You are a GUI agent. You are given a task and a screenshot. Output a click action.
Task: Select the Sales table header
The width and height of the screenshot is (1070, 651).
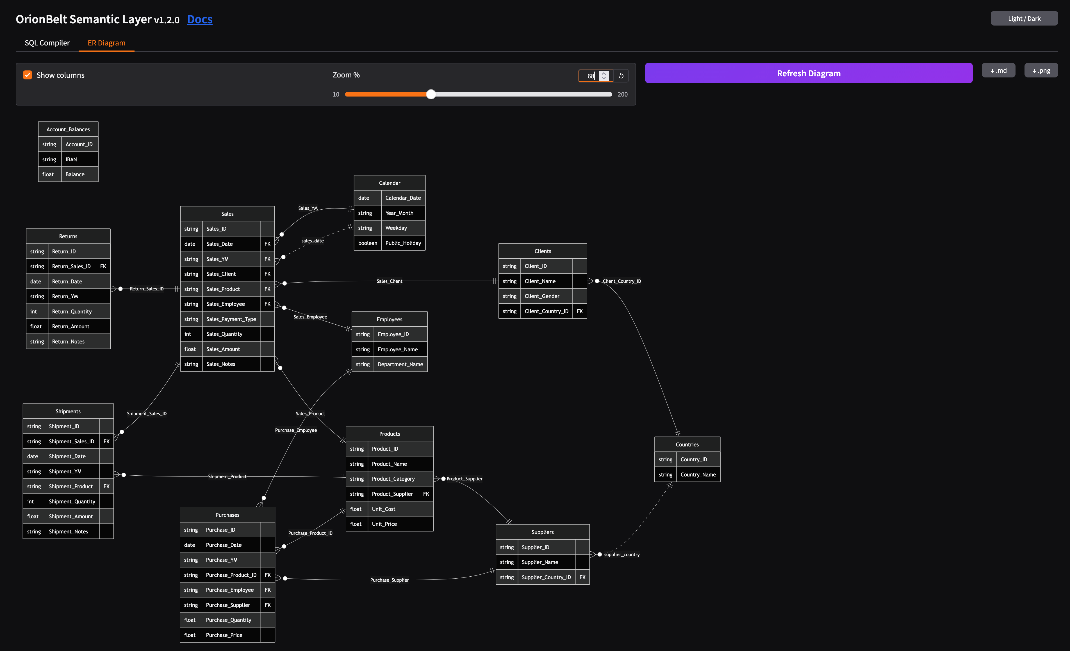(x=227, y=214)
